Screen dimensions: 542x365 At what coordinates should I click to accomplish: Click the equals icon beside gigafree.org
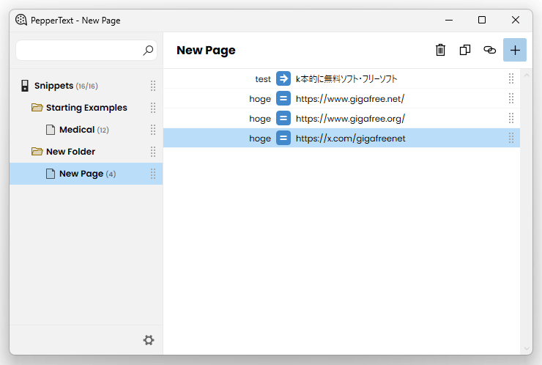[283, 118]
